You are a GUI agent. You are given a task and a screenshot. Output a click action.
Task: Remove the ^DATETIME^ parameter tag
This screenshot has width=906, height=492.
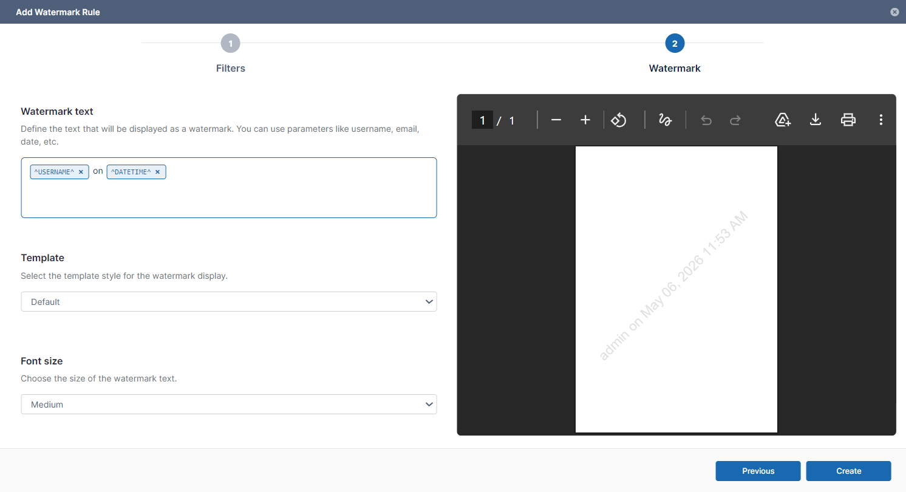point(157,172)
